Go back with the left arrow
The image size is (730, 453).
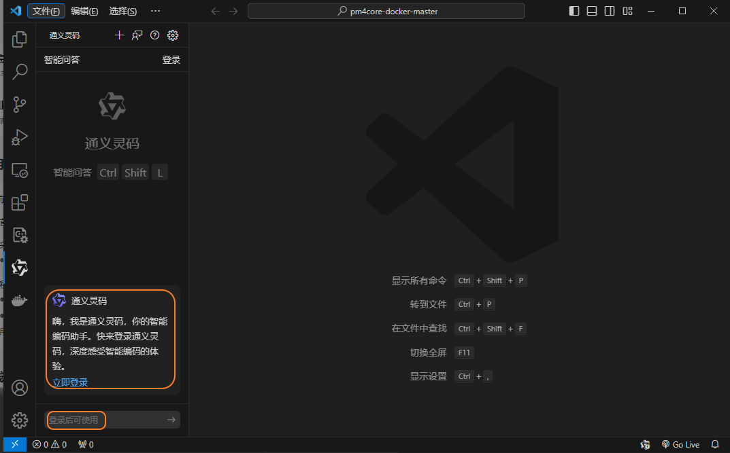216,11
